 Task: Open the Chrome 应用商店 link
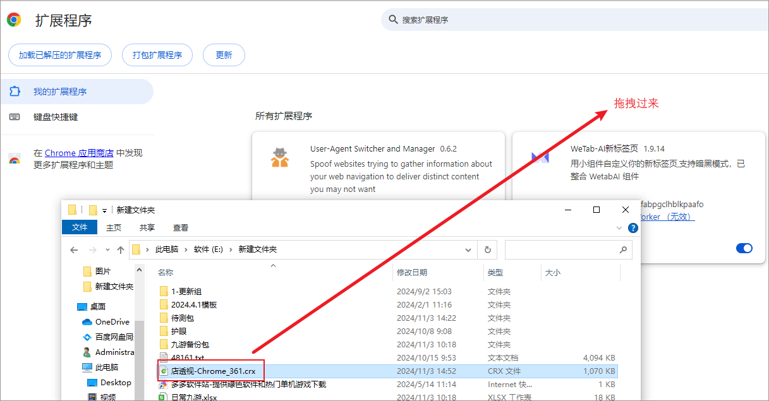click(79, 153)
